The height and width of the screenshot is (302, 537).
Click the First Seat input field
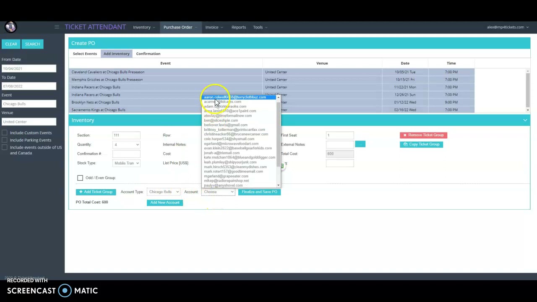(340, 135)
